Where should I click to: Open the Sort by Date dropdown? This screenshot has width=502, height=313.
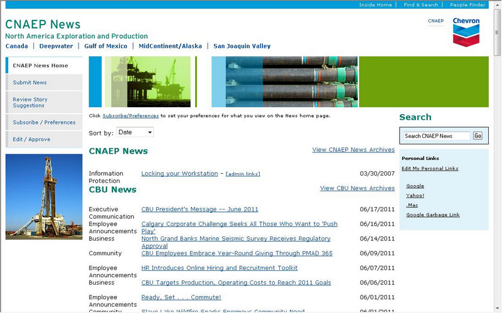pyautogui.click(x=135, y=132)
